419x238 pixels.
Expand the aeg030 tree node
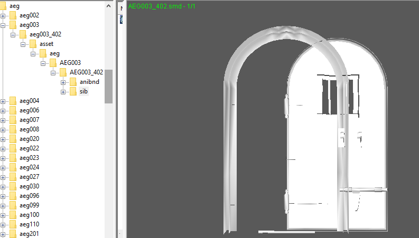pos(3,187)
